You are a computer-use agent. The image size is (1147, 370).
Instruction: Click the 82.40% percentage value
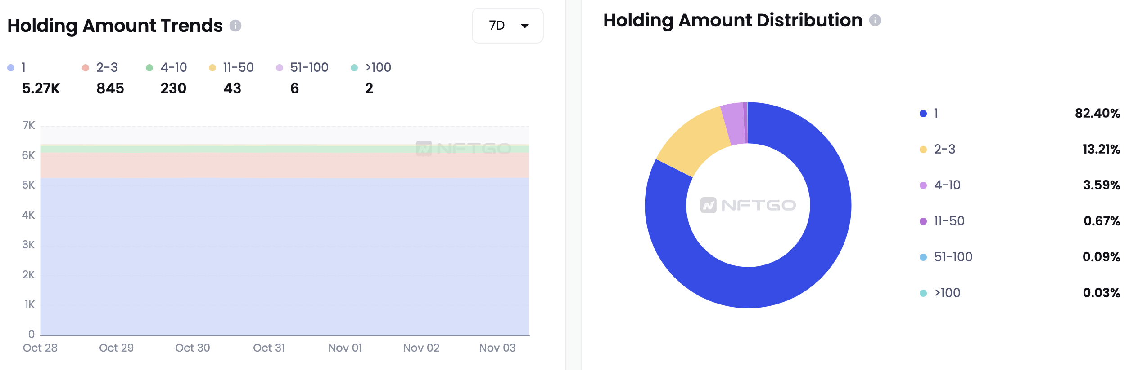pyautogui.click(x=1097, y=113)
